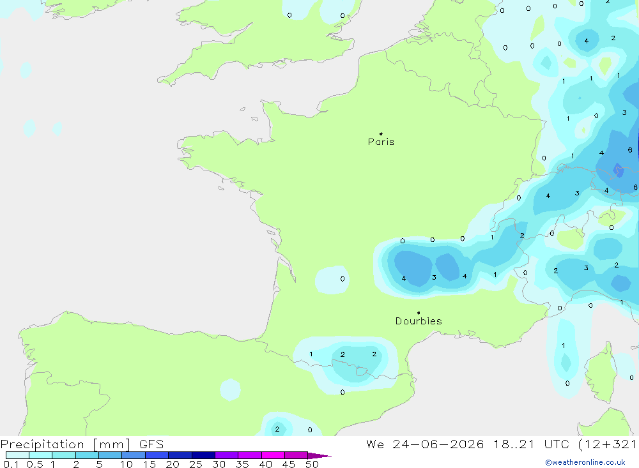
Task: Pick the 0.1–0.5 mm legend color swatch
Action: tap(17, 455)
